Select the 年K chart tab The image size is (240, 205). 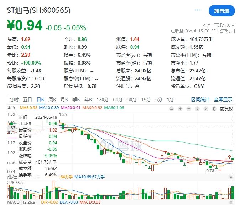pos(88,99)
